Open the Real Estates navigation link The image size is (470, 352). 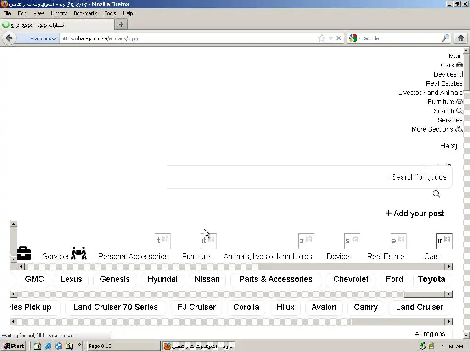[444, 83]
